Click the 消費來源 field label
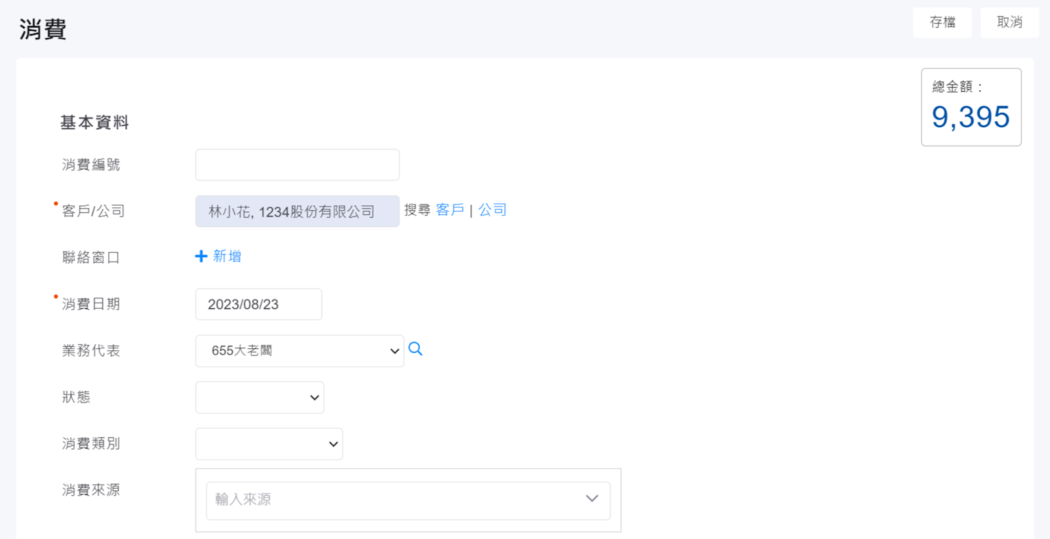 pos(91,490)
